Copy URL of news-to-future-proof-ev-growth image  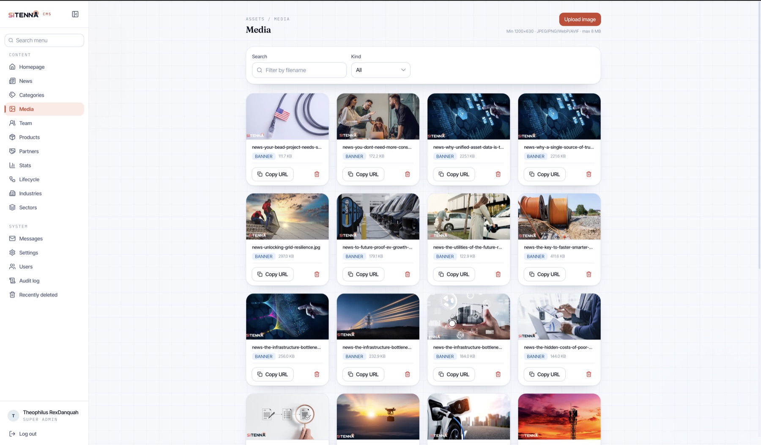tap(363, 274)
